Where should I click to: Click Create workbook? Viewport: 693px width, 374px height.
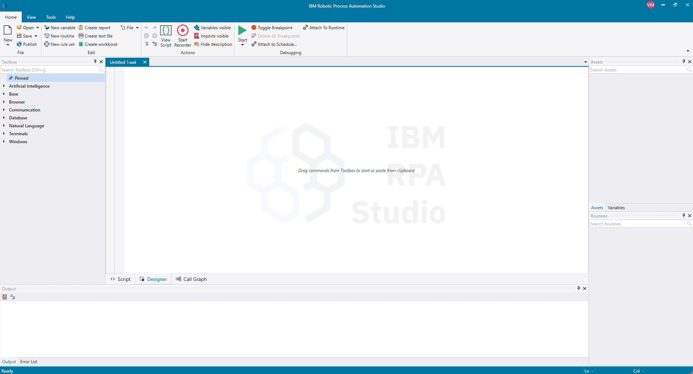[x=98, y=44]
